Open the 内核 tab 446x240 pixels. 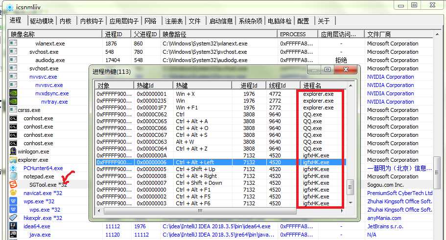(66, 21)
